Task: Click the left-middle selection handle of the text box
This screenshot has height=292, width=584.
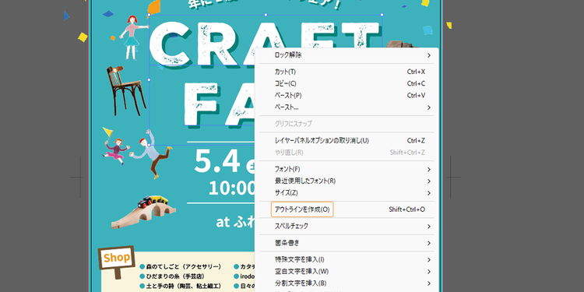Action: coord(149,79)
